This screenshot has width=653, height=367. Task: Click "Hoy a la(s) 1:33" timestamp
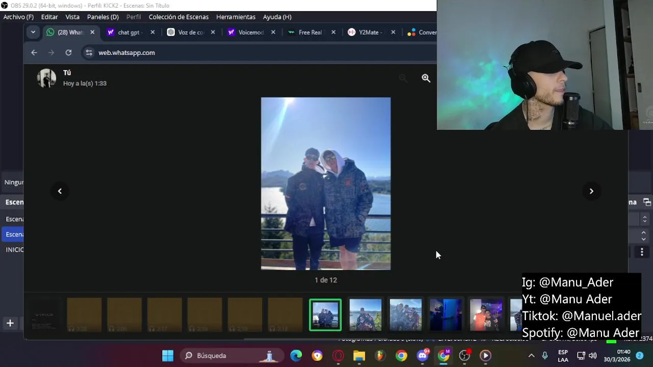85,84
